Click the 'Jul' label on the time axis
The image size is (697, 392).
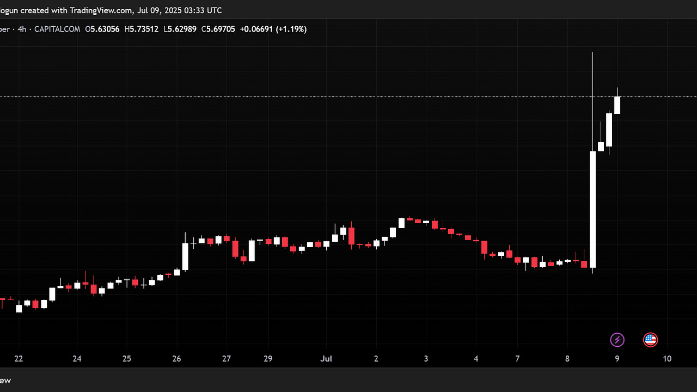(x=326, y=359)
